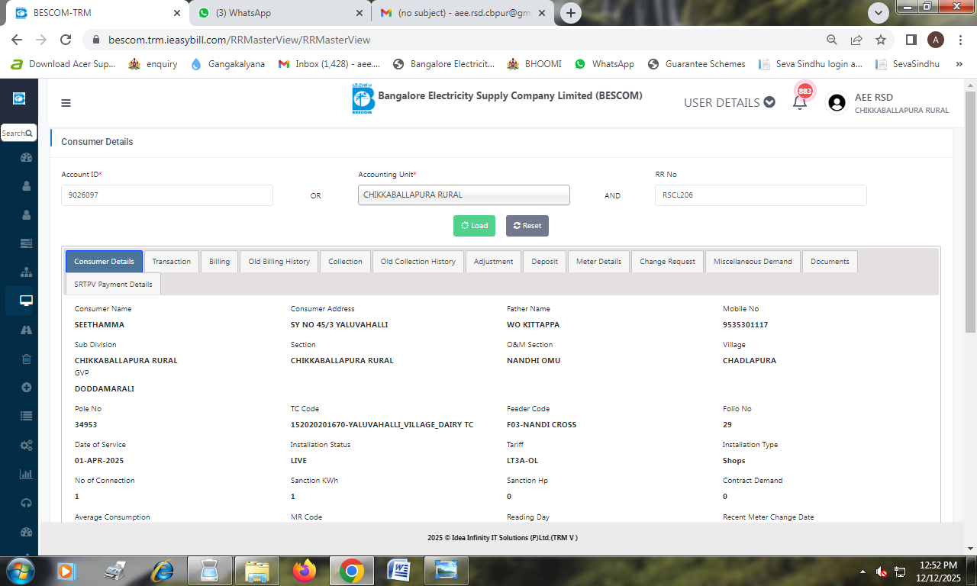Click the Account ID input field
The height and width of the screenshot is (586, 977).
click(167, 195)
